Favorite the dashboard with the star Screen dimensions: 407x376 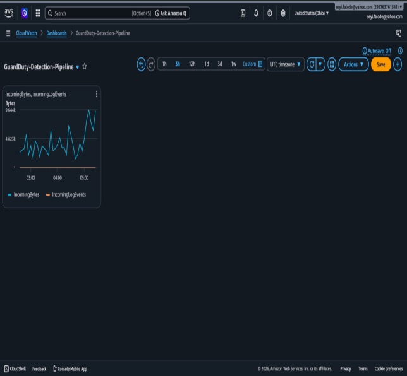85,67
